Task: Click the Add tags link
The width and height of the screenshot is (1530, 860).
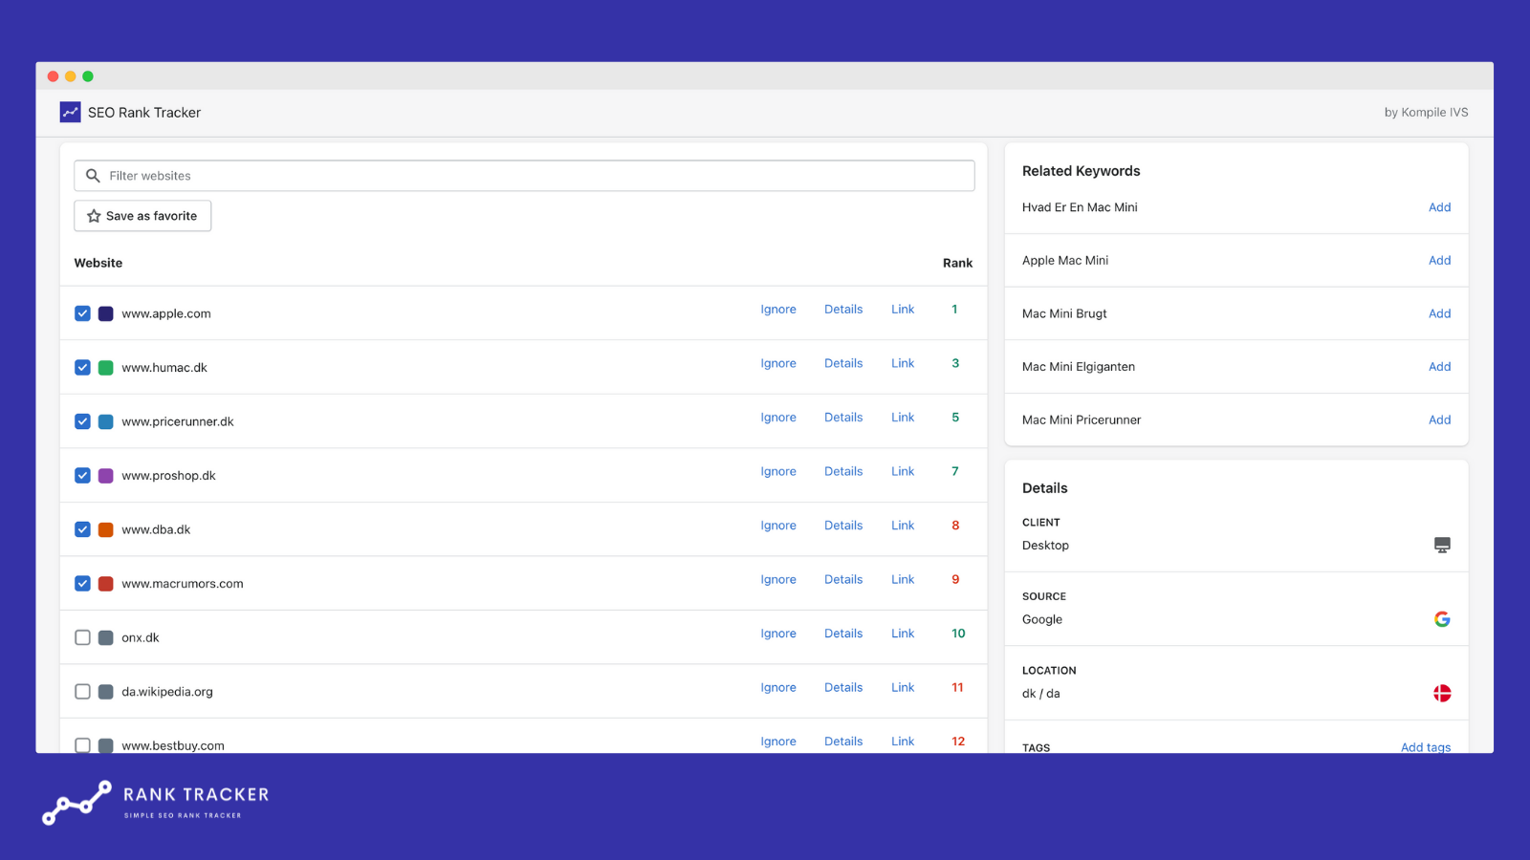Action: pyautogui.click(x=1426, y=747)
